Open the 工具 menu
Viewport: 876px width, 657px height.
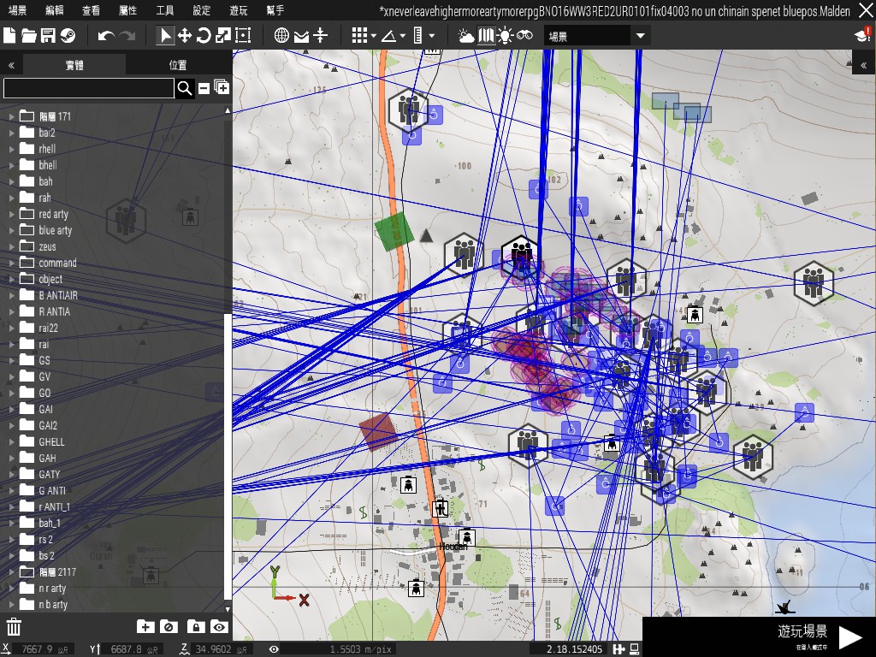click(x=165, y=10)
